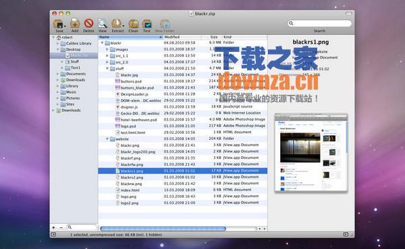Viewport: 405px width, 249px height.
Task: Select the blackrw.png file
Action: click(x=131, y=184)
